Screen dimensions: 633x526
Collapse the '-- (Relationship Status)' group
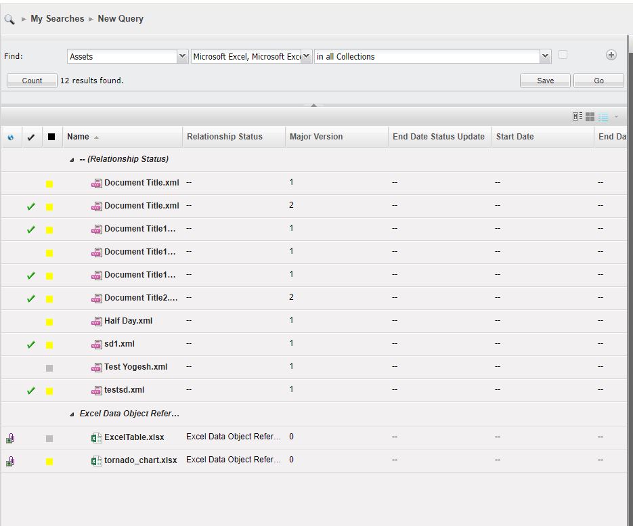pos(72,160)
